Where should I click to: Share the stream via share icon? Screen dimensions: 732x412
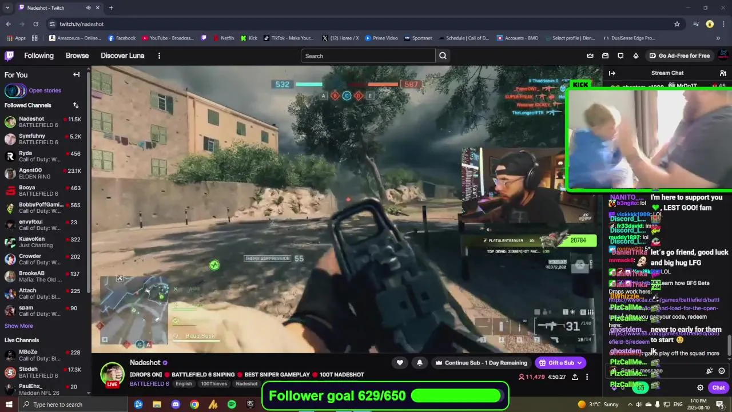pos(575,377)
